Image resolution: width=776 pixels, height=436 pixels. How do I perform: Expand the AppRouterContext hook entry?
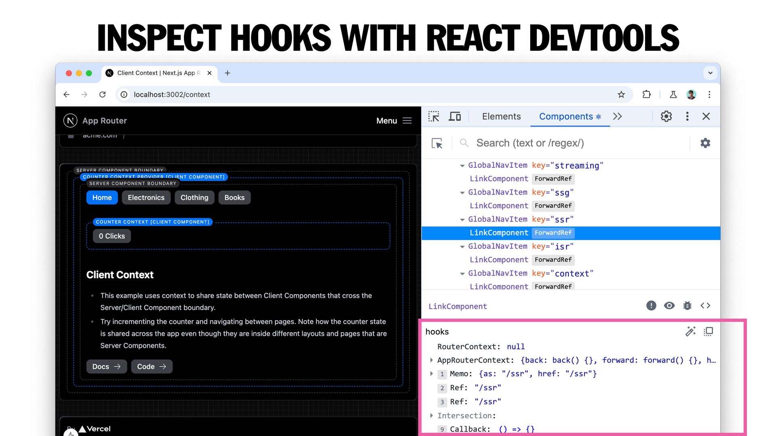pos(431,360)
